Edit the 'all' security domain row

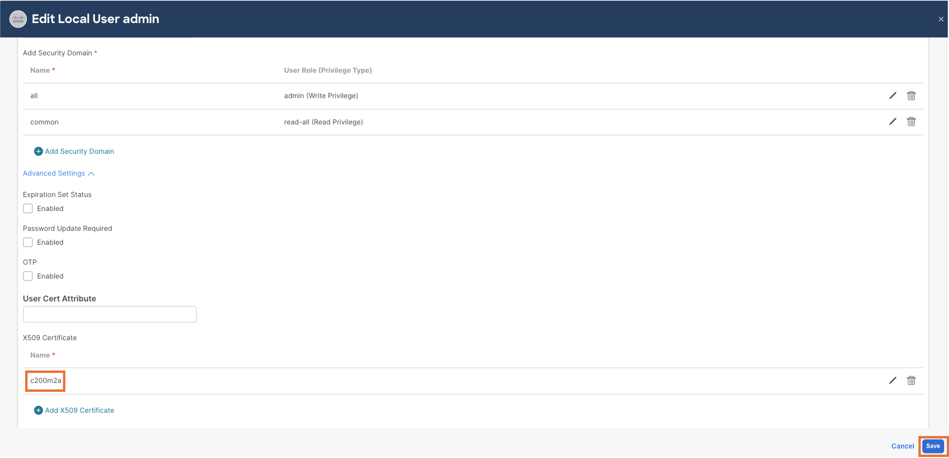coord(893,96)
